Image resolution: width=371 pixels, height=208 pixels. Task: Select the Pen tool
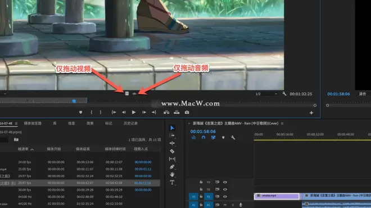click(172, 167)
